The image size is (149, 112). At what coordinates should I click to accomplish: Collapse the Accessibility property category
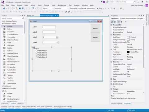[111, 25]
